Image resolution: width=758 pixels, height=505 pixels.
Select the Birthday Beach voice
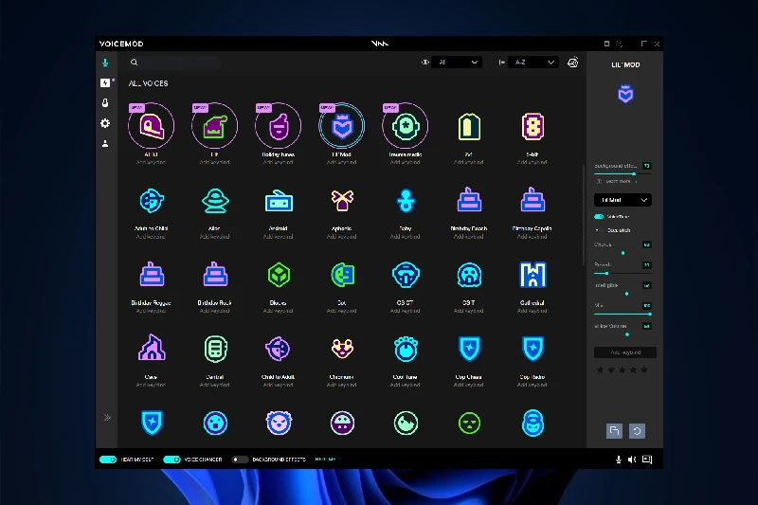coord(469,200)
